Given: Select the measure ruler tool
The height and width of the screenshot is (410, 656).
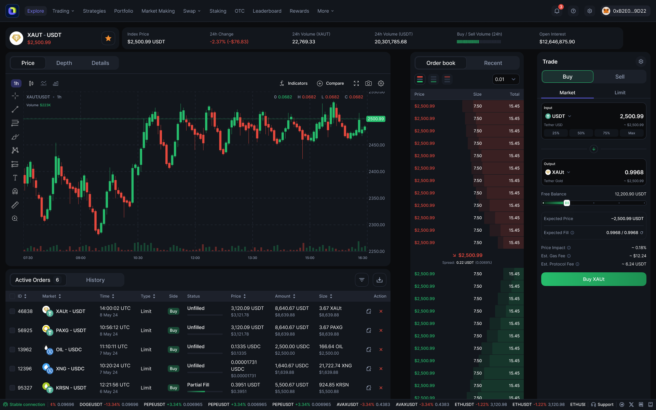Looking at the screenshot, I should (x=15, y=205).
